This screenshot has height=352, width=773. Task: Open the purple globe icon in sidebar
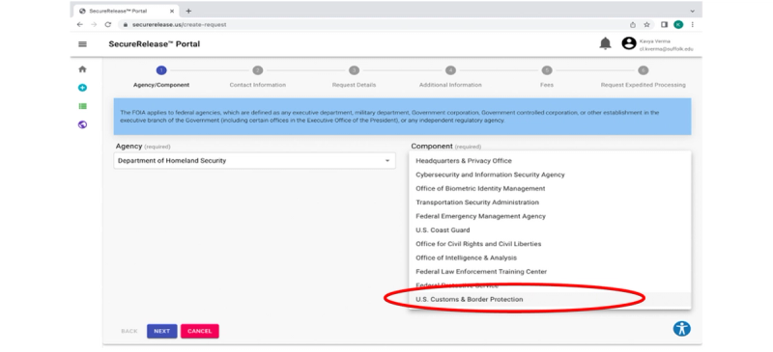point(82,124)
